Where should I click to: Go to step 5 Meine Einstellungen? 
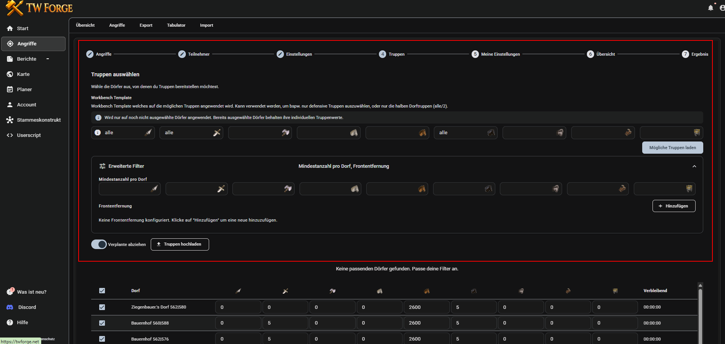coord(496,54)
